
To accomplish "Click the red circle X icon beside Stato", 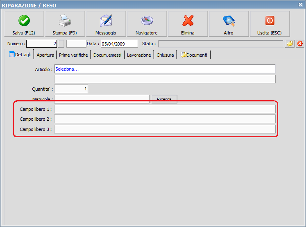I will tap(300, 44).
